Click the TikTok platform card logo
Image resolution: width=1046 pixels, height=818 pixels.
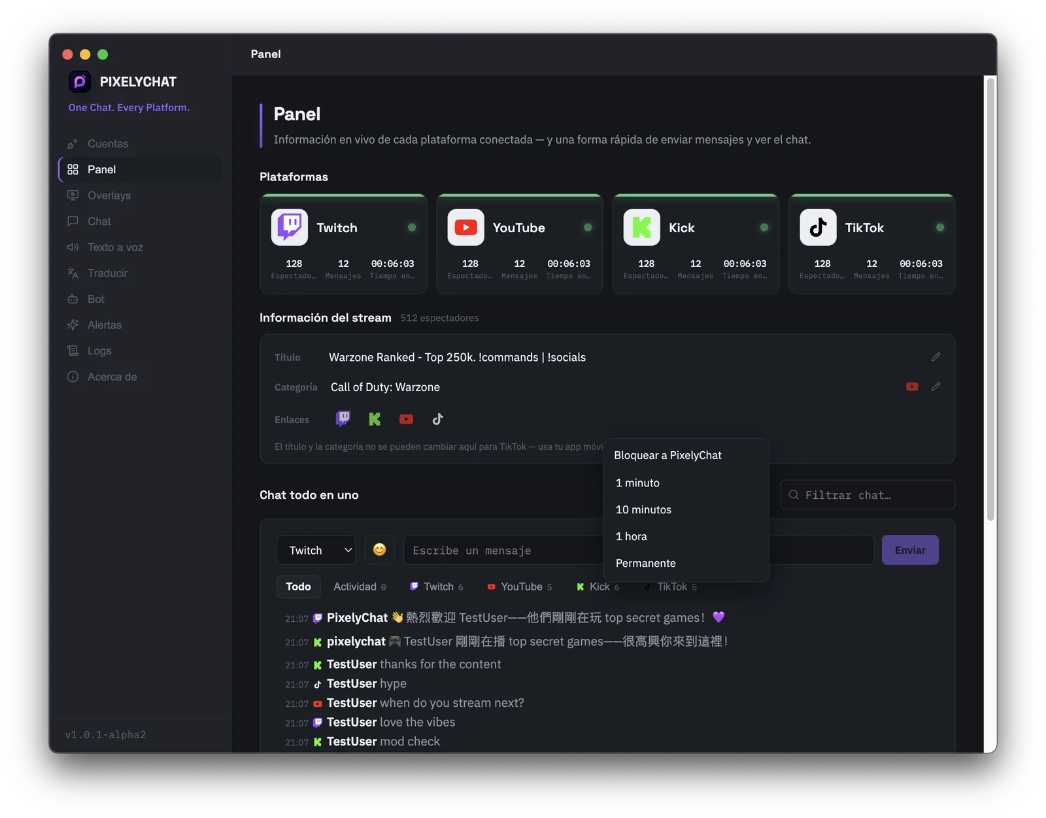click(818, 228)
